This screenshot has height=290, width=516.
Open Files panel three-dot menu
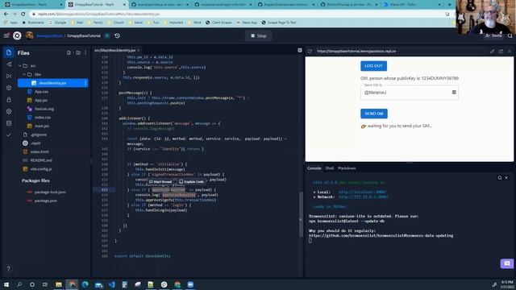85,52
